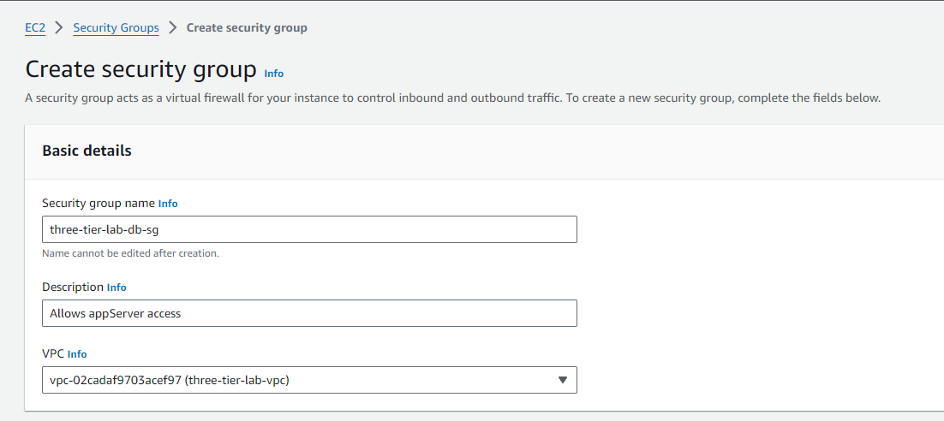The image size is (944, 421).
Task: Click the virtual firewall description paragraph
Action: pyautogui.click(x=452, y=98)
